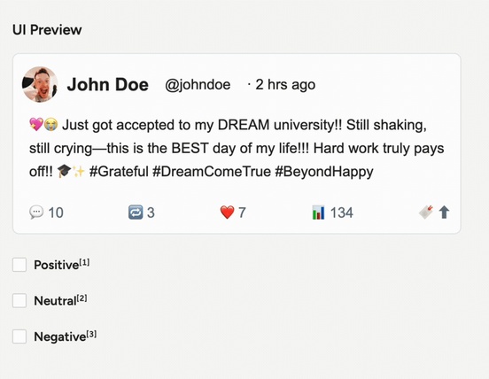Screen dimensions: 489x379
Task: Click the 134 views count
Action: 341,213
